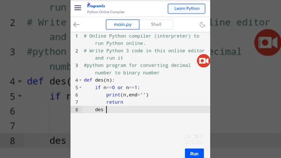The height and width of the screenshot is (158, 281).
Task: Click line number 6 in the gutter
Action: (x=77, y=95)
